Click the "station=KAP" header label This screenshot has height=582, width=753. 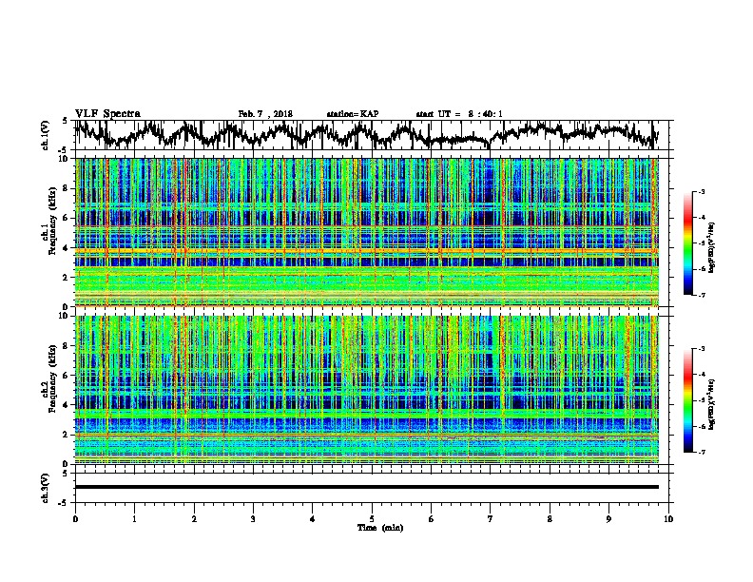coord(353,114)
